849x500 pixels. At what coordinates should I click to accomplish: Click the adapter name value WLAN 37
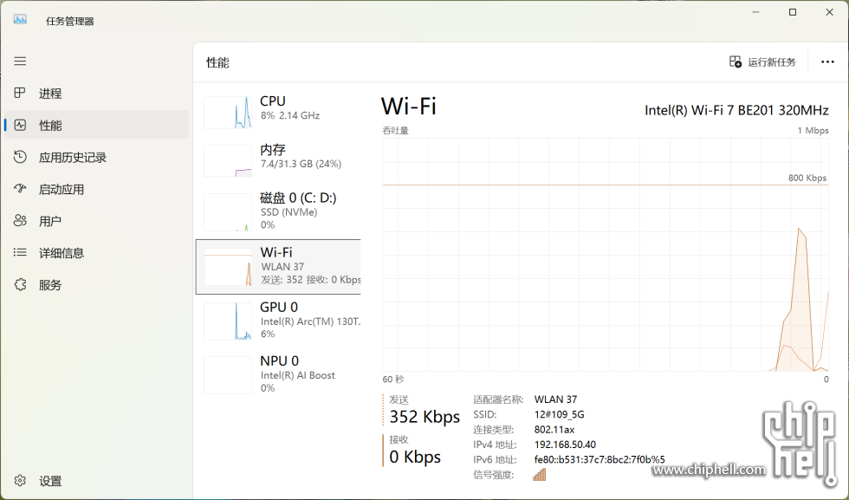point(555,399)
